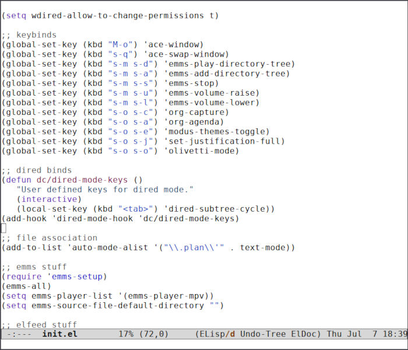Click the (interactive) form
Viewport: 408px width, 350px height.
click(49, 199)
